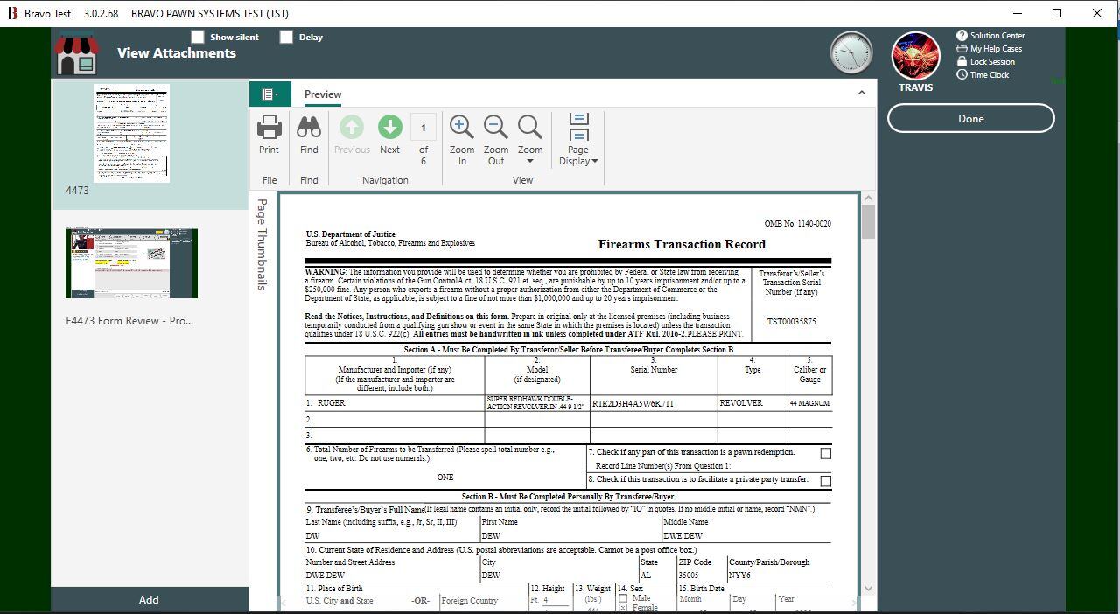Select the 4473 attachment thumbnail
Image resolution: width=1120 pixels, height=614 pixels.
click(x=131, y=134)
